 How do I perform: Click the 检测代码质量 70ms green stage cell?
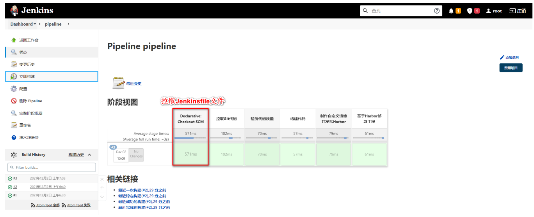coord(262,154)
